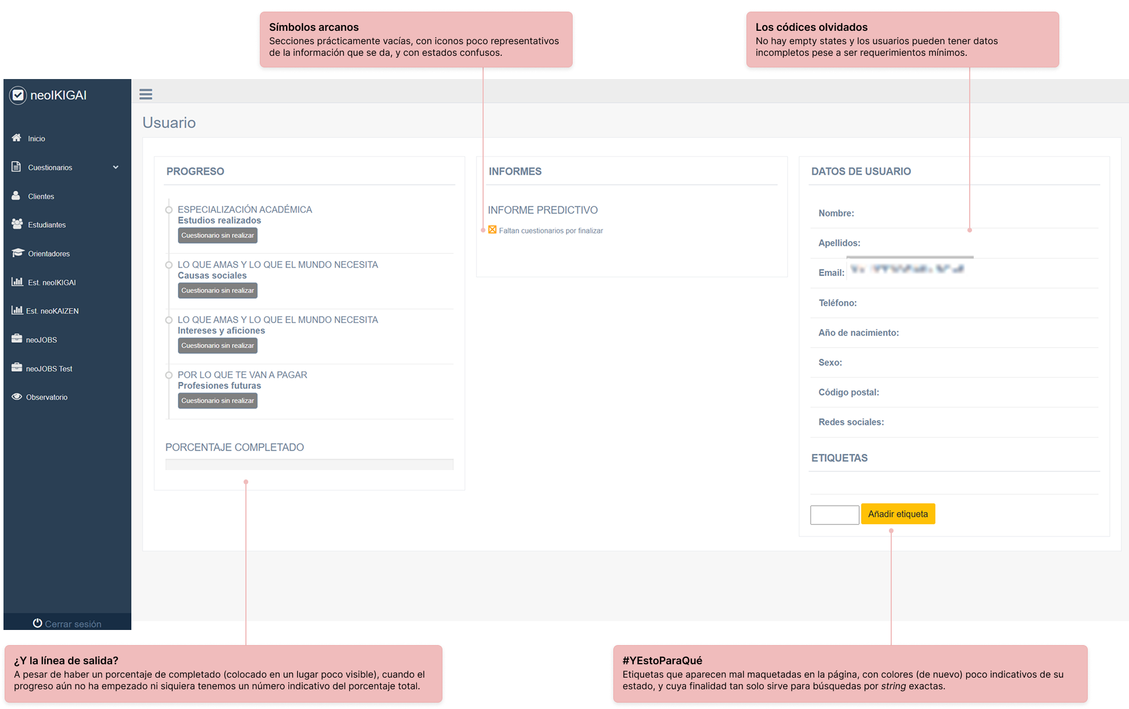Select the Especialización Académica progress circle
The height and width of the screenshot is (709, 1129).
click(169, 210)
